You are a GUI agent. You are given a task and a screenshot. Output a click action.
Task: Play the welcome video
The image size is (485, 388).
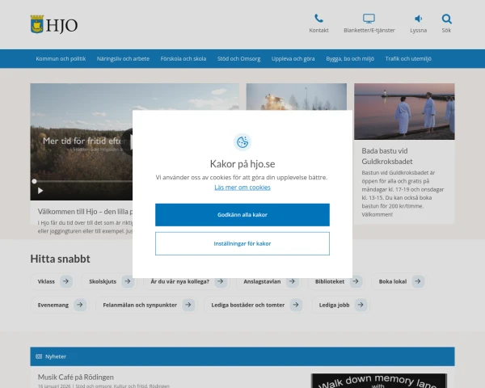35,182
